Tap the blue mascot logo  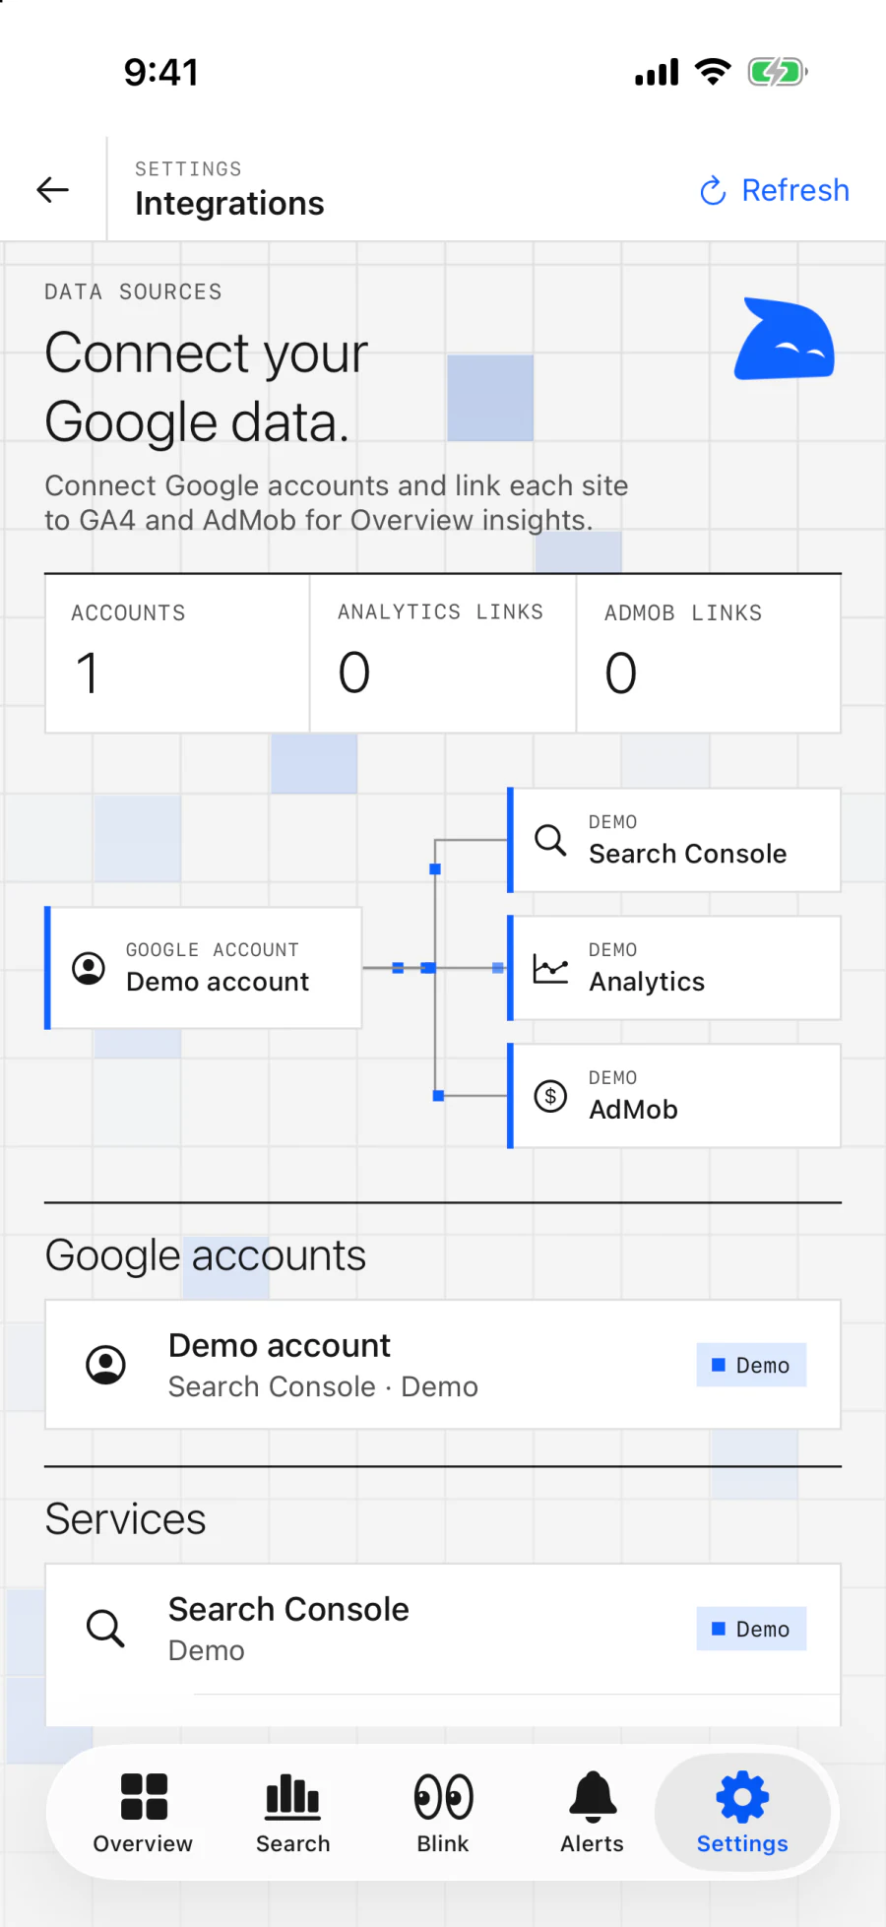(785, 339)
